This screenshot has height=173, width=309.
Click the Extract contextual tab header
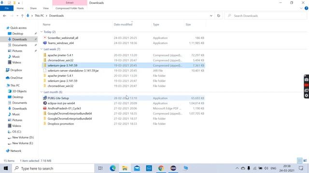pos(70,3)
